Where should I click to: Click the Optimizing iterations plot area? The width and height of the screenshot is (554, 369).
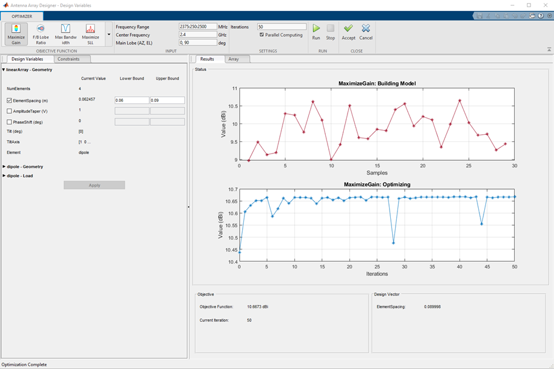tap(377, 225)
